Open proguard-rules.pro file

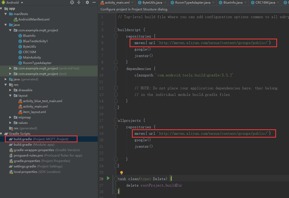[x=48, y=155]
